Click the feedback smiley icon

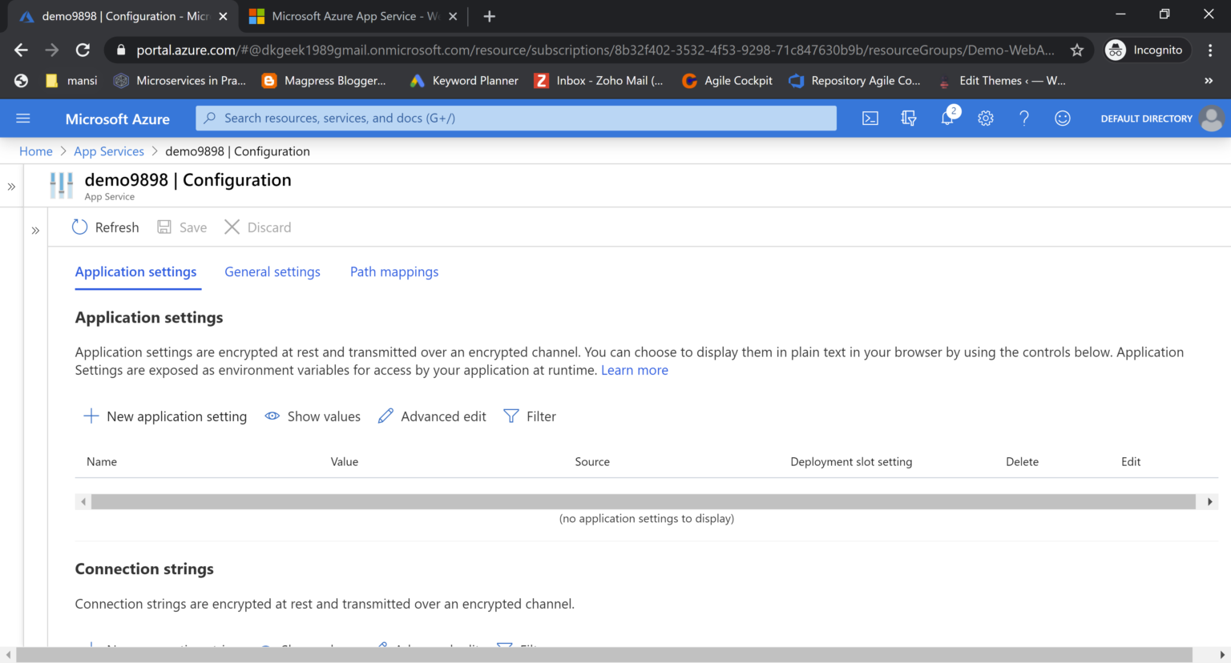click(1062, 119)
